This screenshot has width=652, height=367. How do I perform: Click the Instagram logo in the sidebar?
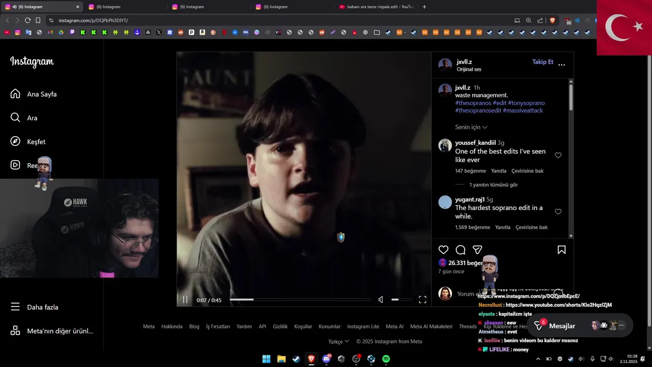[x=32, y=62]
